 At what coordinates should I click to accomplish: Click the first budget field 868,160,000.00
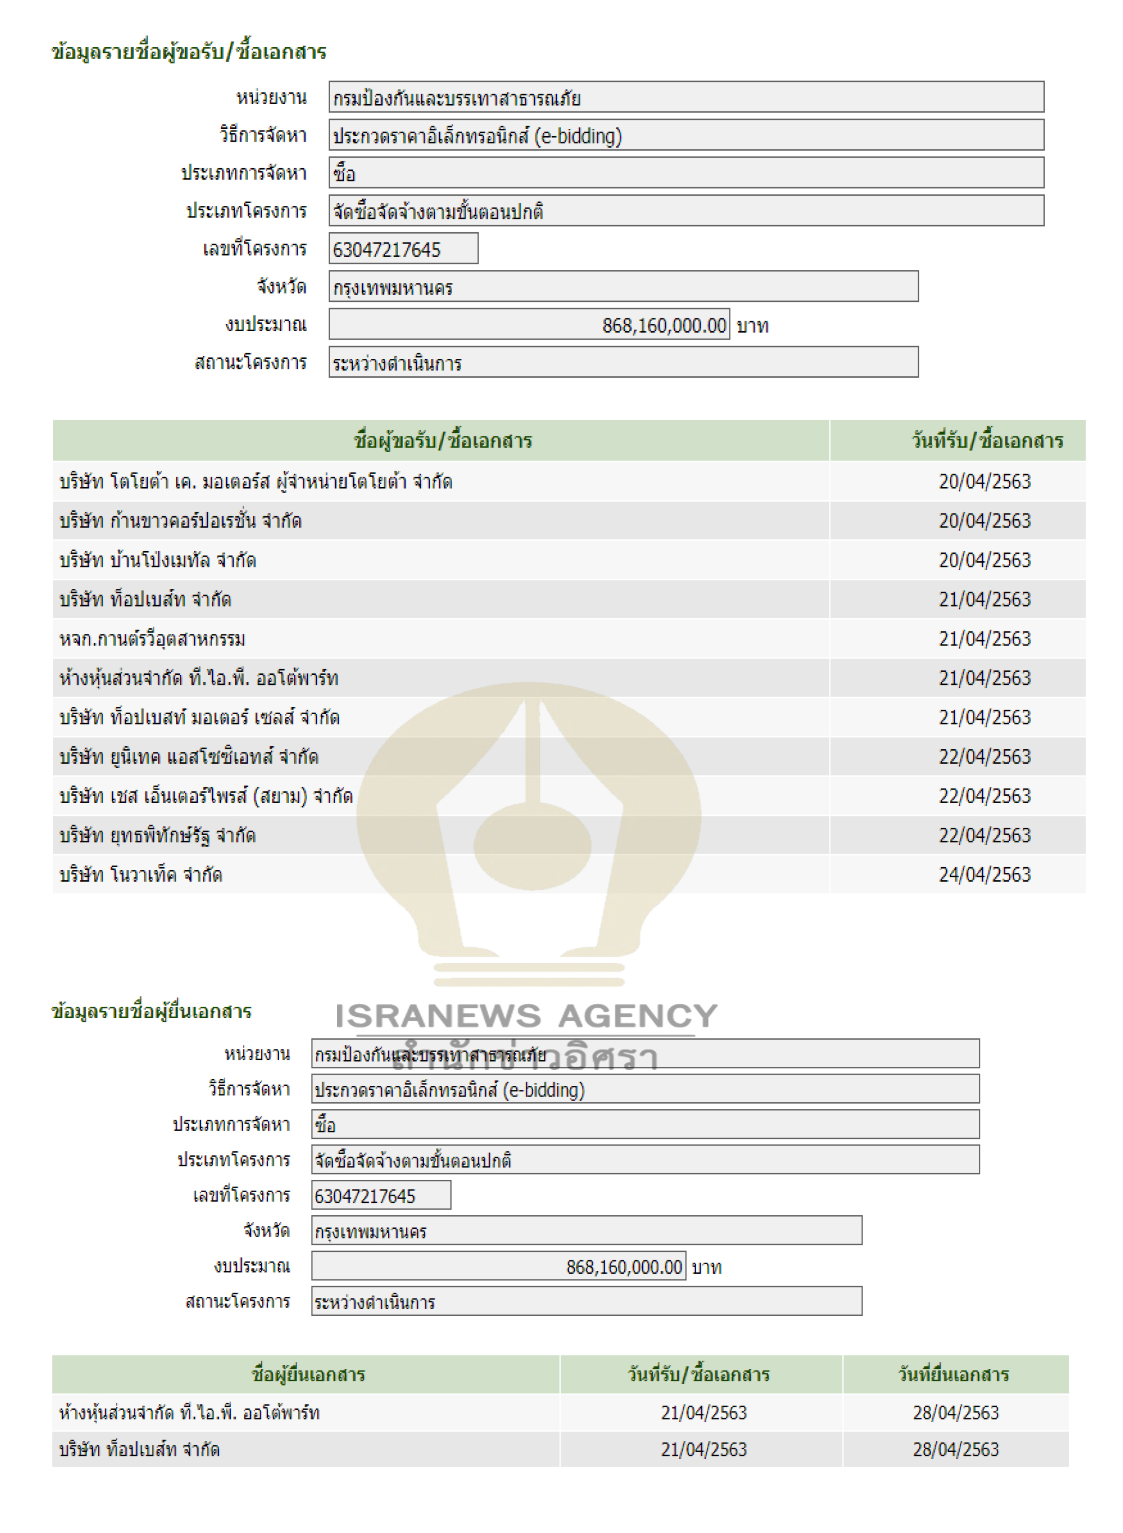529,325
